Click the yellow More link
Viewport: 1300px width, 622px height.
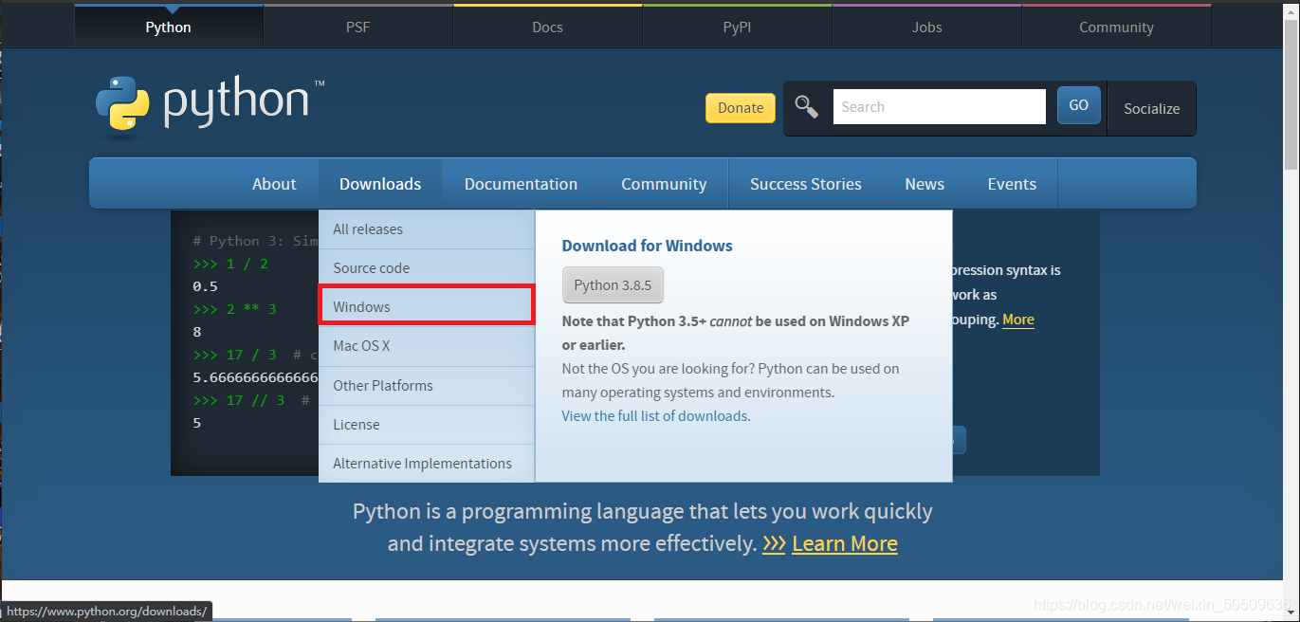tap(1017, 320)
